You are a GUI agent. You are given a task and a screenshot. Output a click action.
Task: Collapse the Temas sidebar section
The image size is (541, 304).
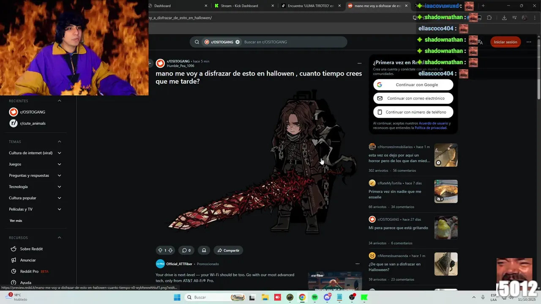[x=59, y=141]
